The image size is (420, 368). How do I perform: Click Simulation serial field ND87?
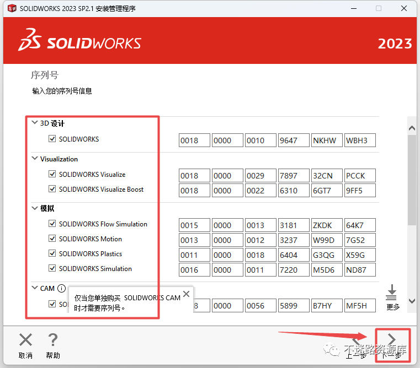point(360,270)
